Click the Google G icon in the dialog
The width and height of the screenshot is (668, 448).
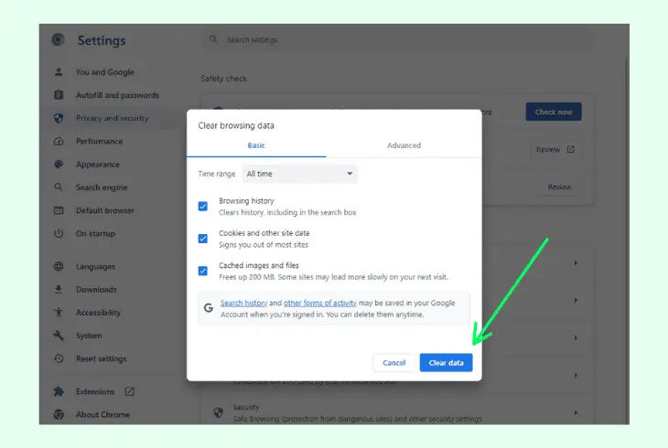pyautogui.click(x=209, y=308)
